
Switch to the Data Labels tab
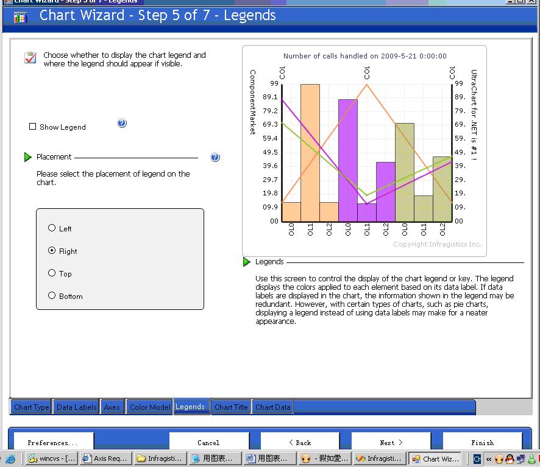[x=76, y=407]
